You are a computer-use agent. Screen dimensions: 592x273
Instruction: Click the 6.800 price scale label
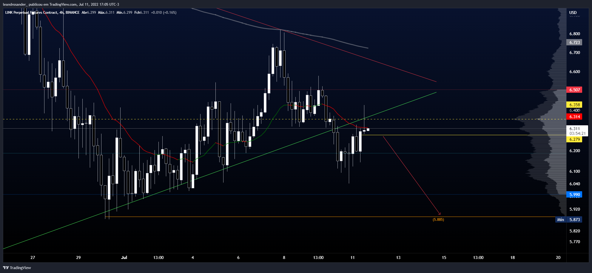pyautogui.click(x=575, y=34)
